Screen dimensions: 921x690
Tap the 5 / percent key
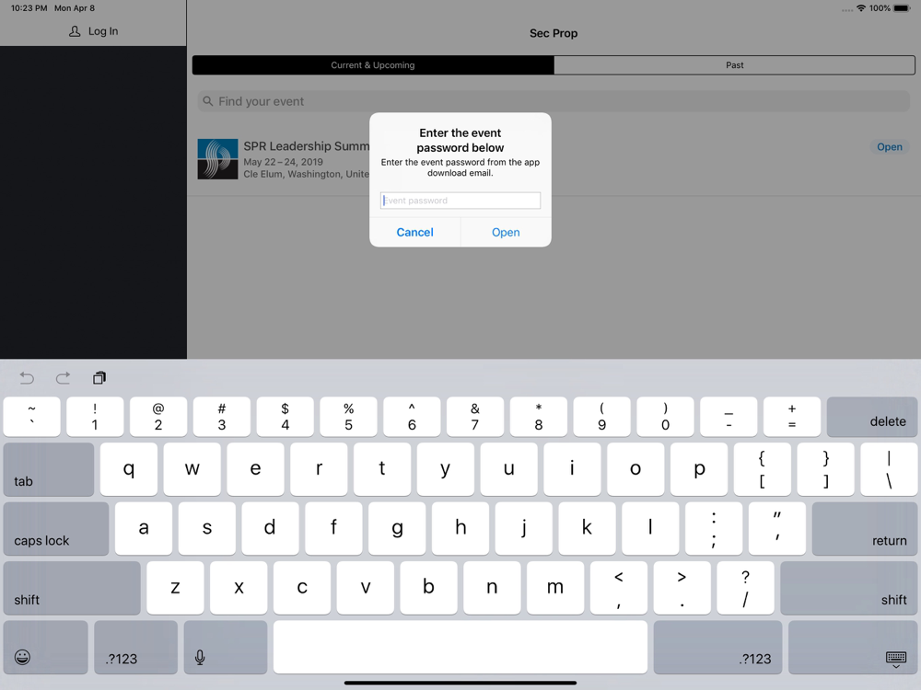click(349, 417)
